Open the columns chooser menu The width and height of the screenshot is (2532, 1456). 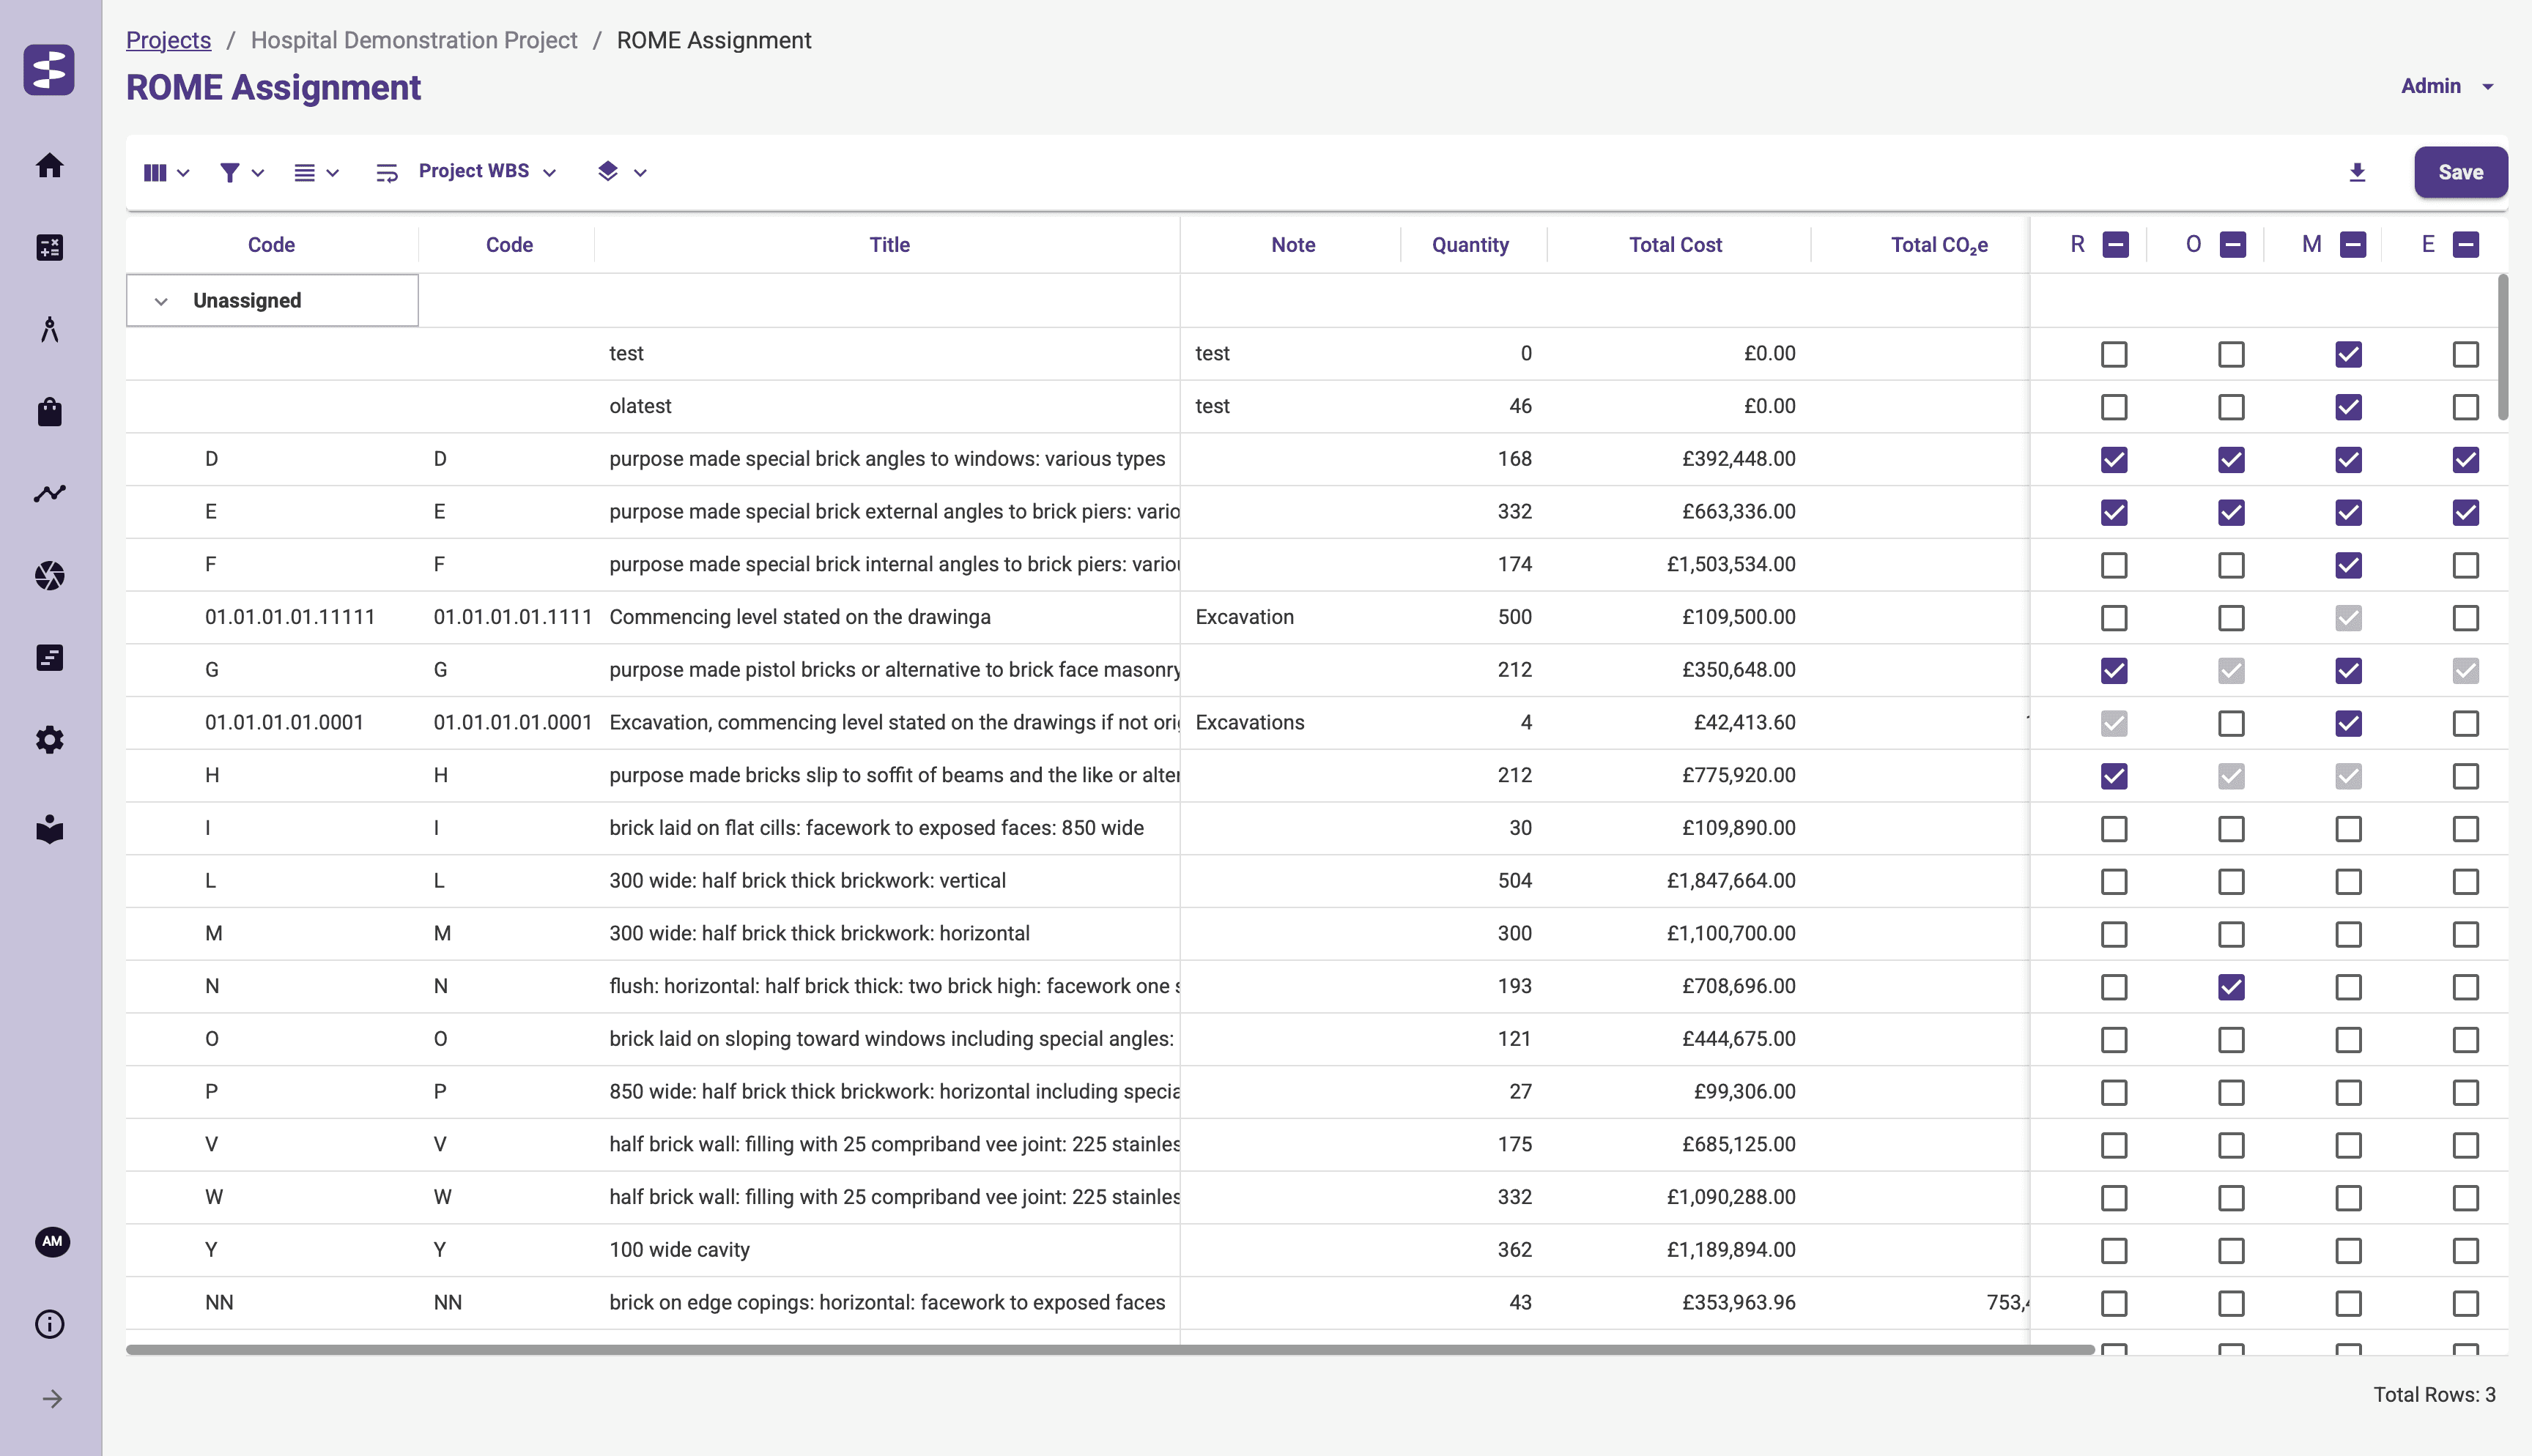166,172
